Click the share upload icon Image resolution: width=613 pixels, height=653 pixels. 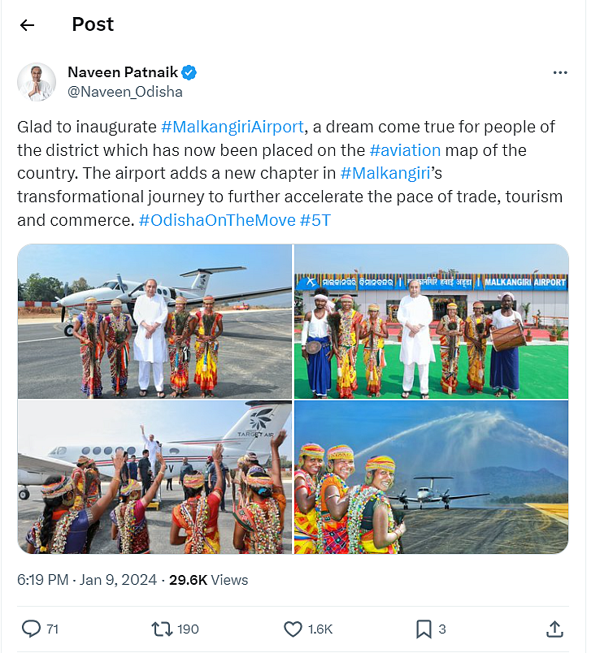[x=554, y=629]
